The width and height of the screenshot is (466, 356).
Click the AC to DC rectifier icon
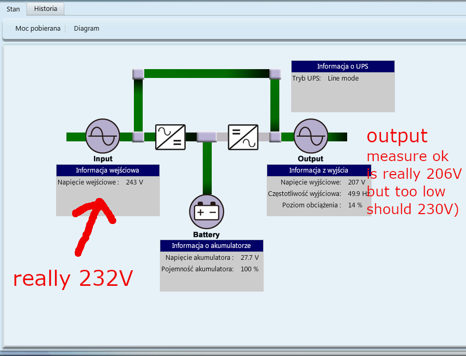(170, 137)
